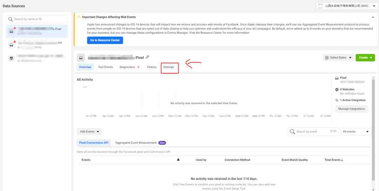Screen dimensions: 379x191
Task: Click the 1 Active Integration label
Action: click(x=353, y=100)
